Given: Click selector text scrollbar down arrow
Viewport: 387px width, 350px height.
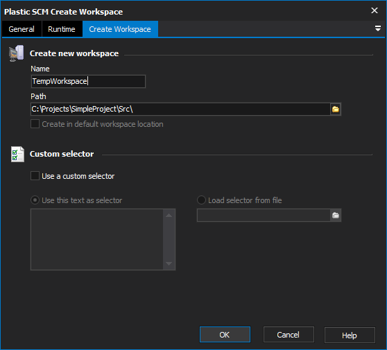Looking at the screenshot, I should [169, 263].
